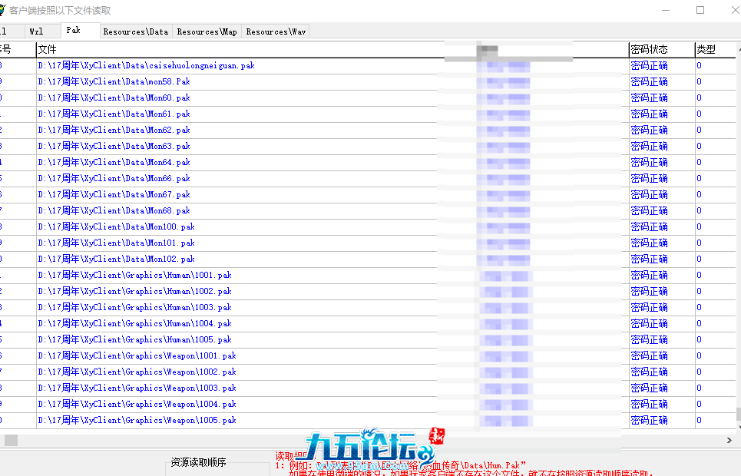The image size is (741, 476).
Task: Select row caisehuolongneiguan.pak file path
Action: (x=146, y=66)
